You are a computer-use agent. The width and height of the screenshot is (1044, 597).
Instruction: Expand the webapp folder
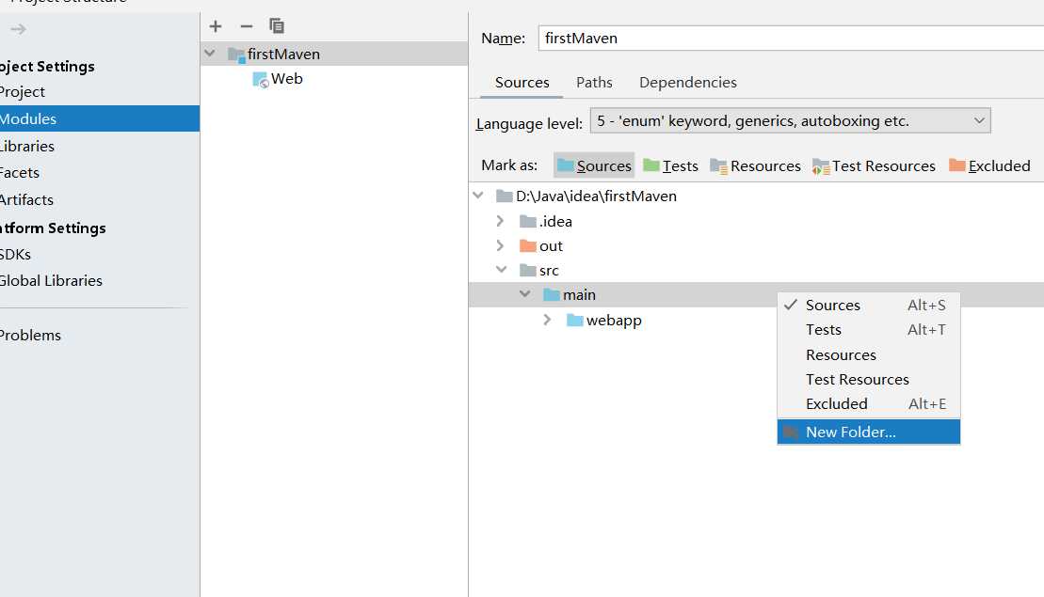(x=547, y=320)
